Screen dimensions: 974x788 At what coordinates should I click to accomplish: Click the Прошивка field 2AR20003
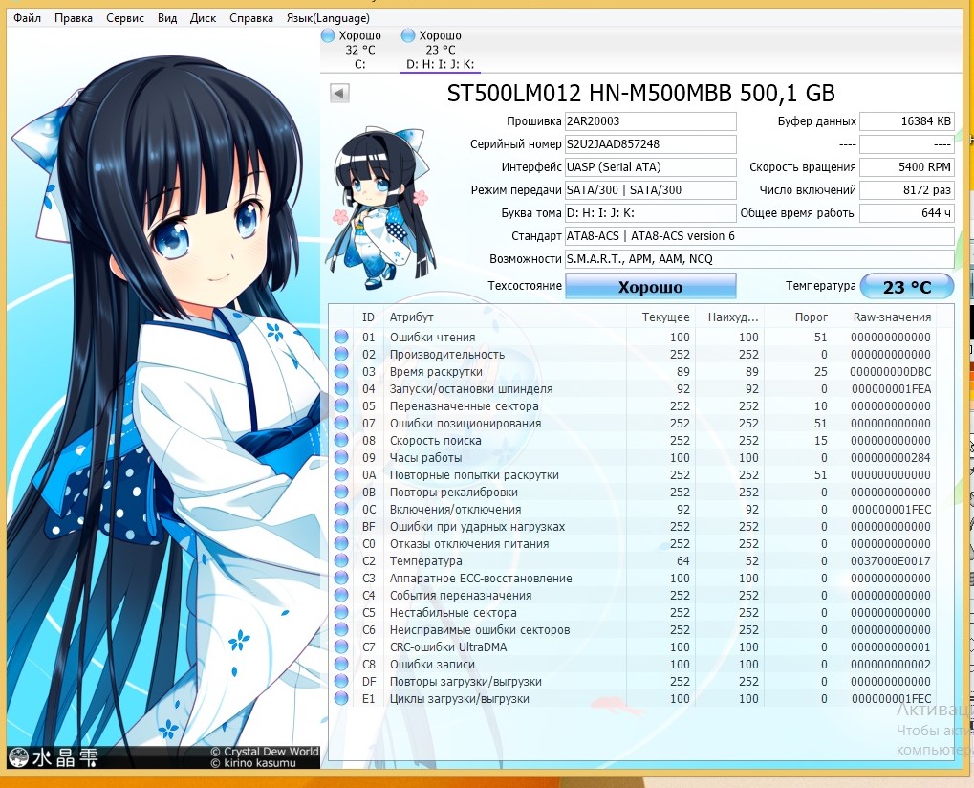coord(650,121)
